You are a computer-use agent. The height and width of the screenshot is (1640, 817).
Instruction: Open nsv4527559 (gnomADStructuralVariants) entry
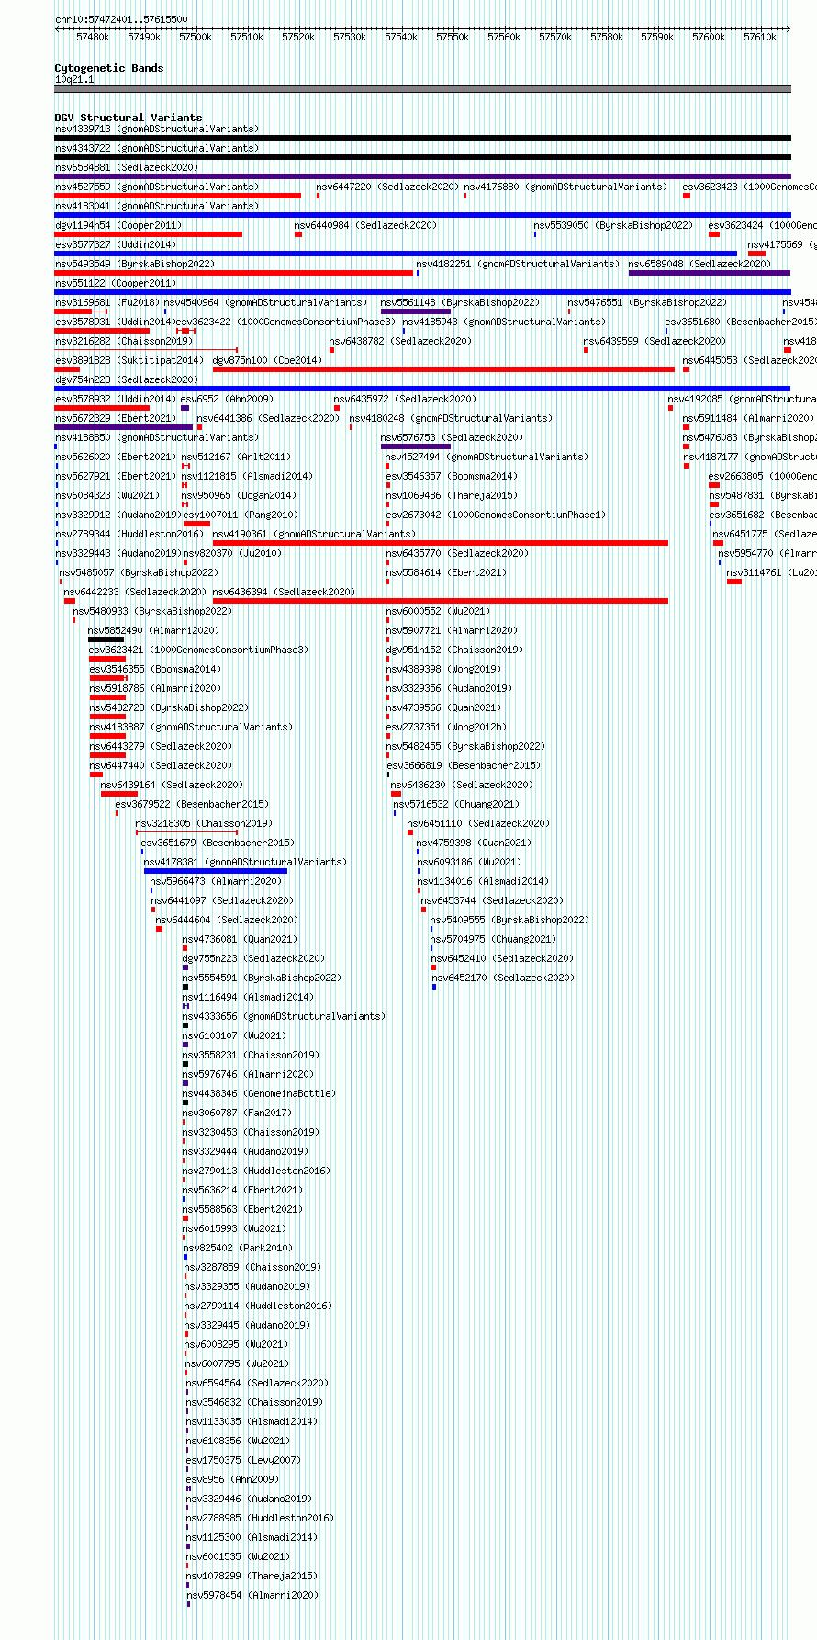157,187
